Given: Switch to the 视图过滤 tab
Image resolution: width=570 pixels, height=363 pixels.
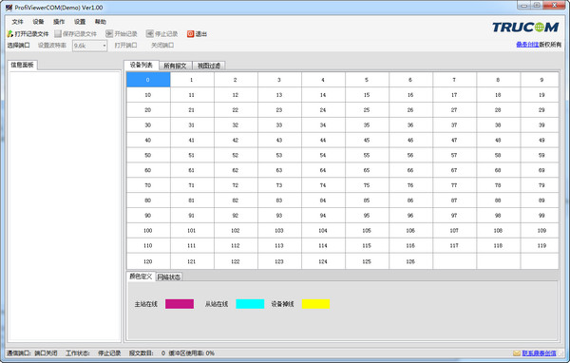Looking at the screenshot, I should click(x=209, y=66).
